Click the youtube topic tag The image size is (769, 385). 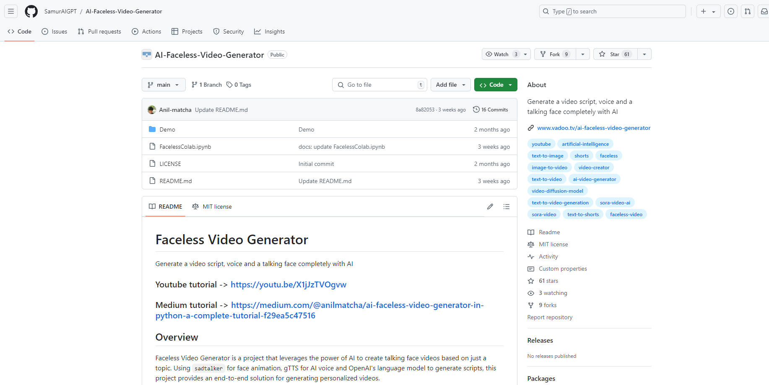click(x=541, y=144)
